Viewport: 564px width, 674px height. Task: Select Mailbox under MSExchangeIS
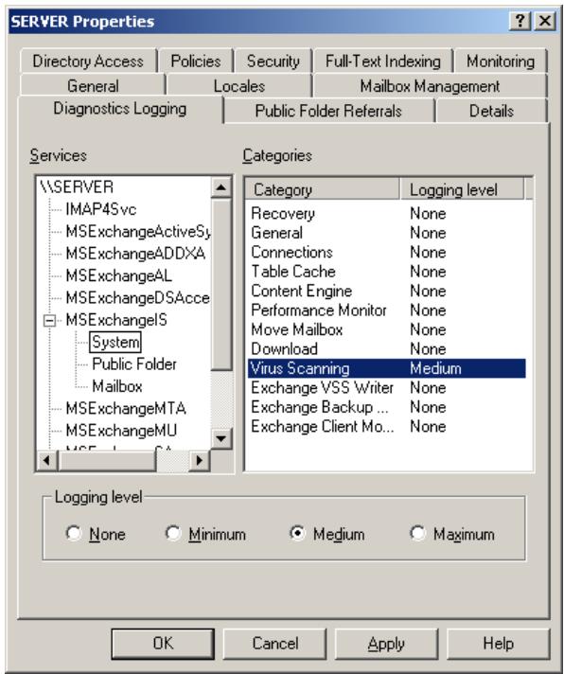(116, 386)
